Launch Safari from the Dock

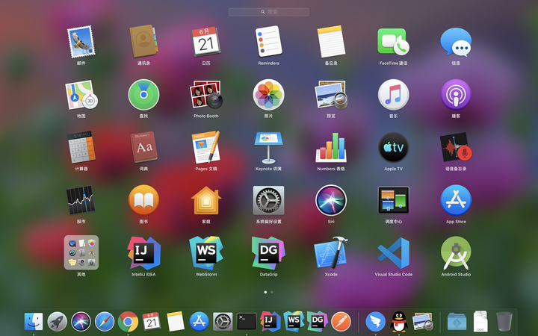[x=105, y=322]
